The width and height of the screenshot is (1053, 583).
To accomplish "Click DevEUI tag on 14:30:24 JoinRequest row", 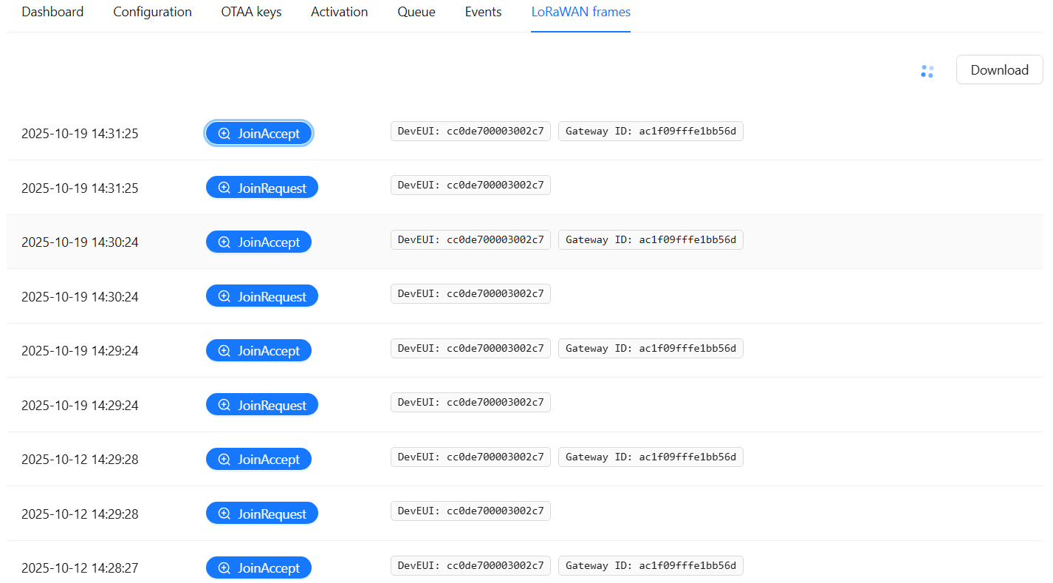I will point(470,294).
